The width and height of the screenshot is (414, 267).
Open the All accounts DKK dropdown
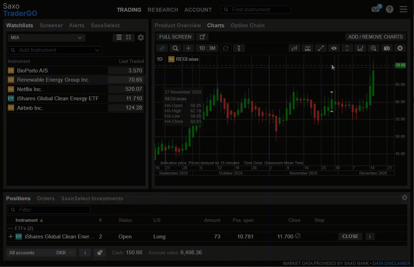(x=41, y=253)
